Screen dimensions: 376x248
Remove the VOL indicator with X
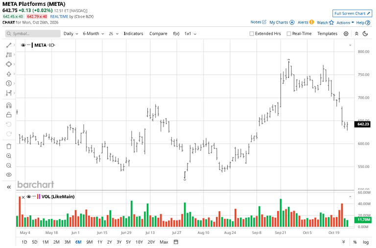pyautogui.click(x=23, y=197)
